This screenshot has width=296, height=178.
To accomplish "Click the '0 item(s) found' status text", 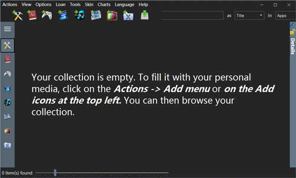I will point(17,173).
